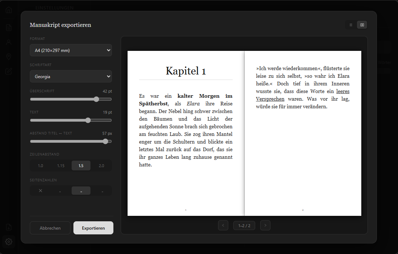Image resolution: width=398 pixels, height=254 pixels.
Task: Open the home icon in the sidebar
Action: 9,10
